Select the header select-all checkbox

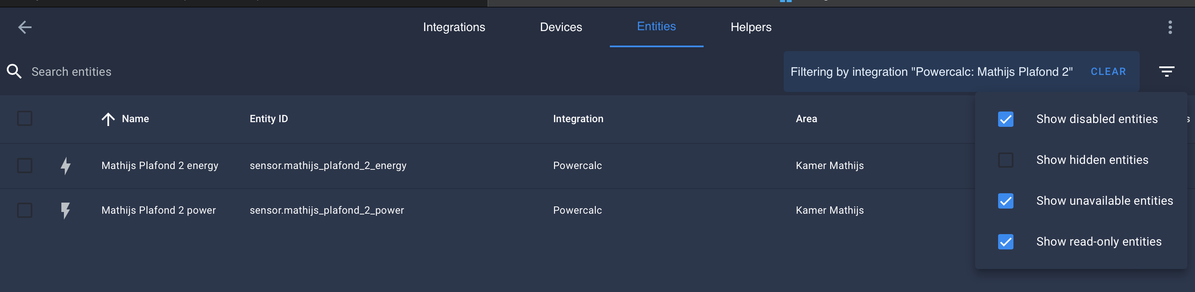24,119
